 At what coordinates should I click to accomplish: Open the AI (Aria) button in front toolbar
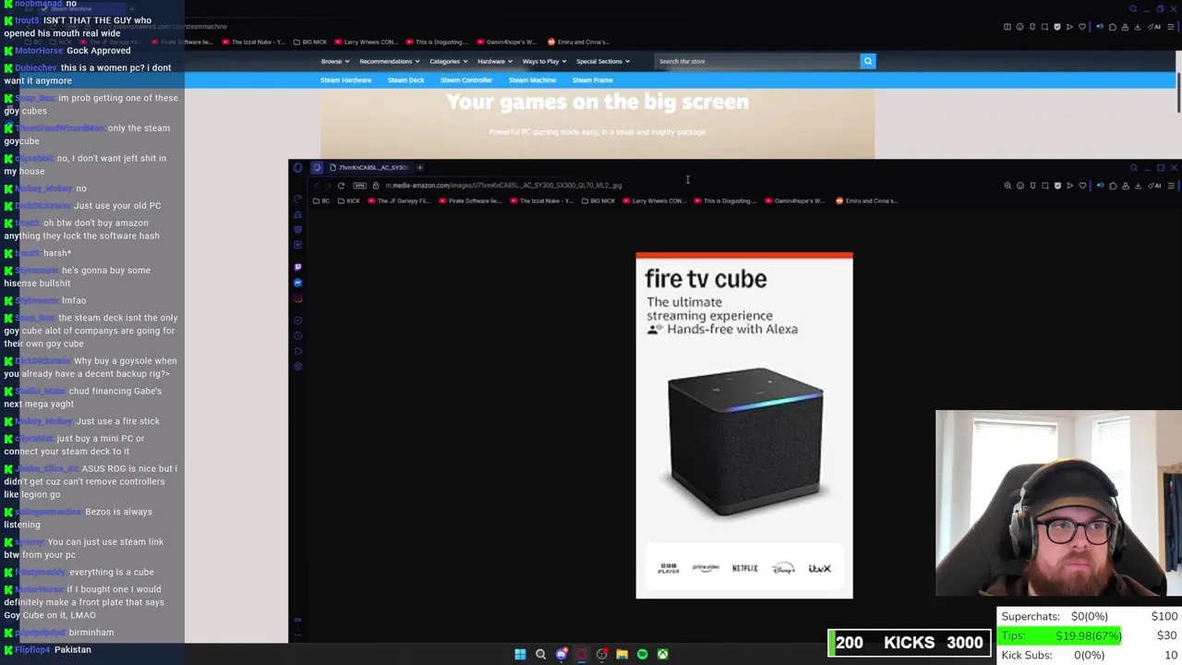[x=1154, y=186]
